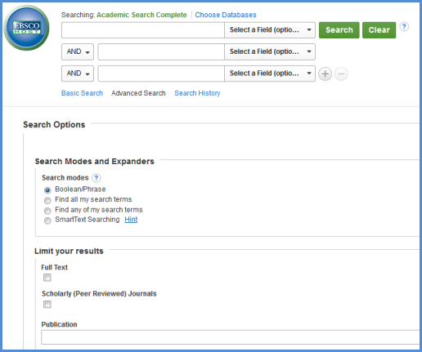This screenshot has height=352, width=422.
Task: Select Find all my search terms
Action: 47,200
